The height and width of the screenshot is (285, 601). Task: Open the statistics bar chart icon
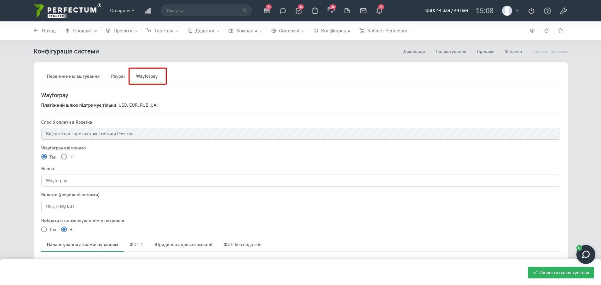click(x=148, y=11)
